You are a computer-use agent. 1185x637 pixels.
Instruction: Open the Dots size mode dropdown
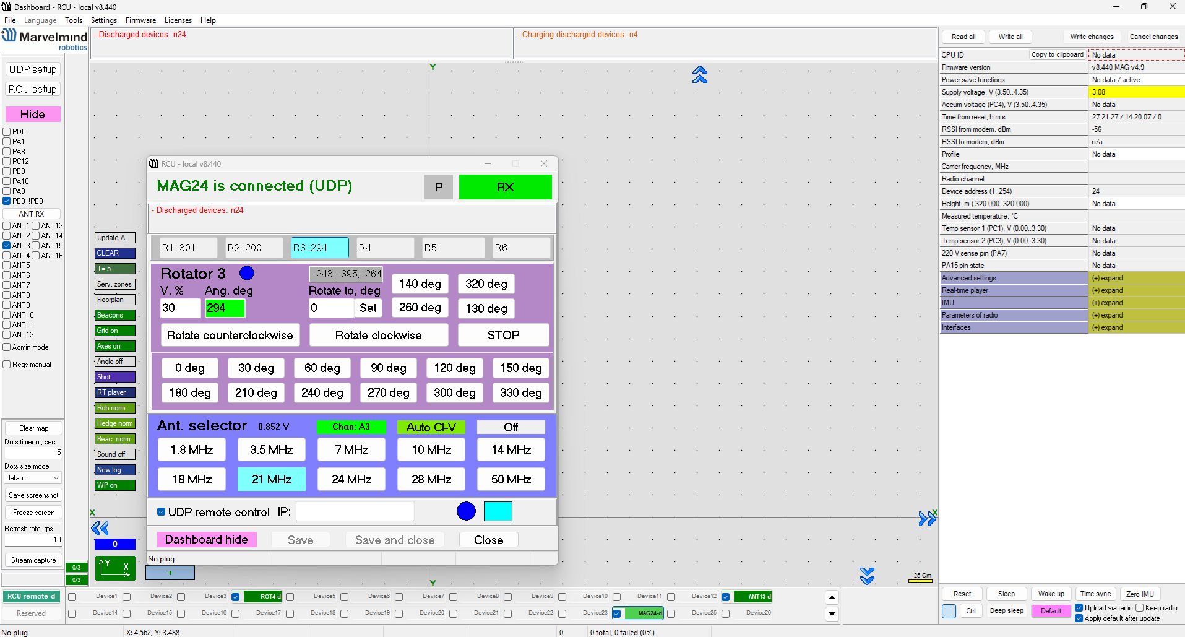coord(33,478)
